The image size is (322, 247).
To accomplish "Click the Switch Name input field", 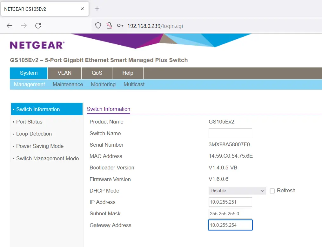I will click(230, 133).
